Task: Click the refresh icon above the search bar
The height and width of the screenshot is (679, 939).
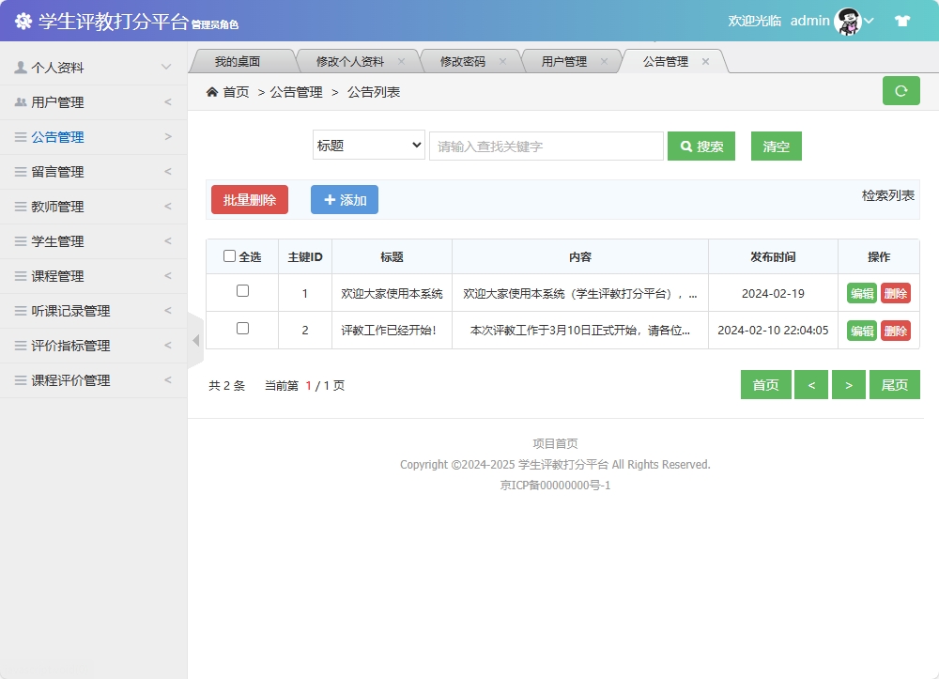Action: [901, 91]
